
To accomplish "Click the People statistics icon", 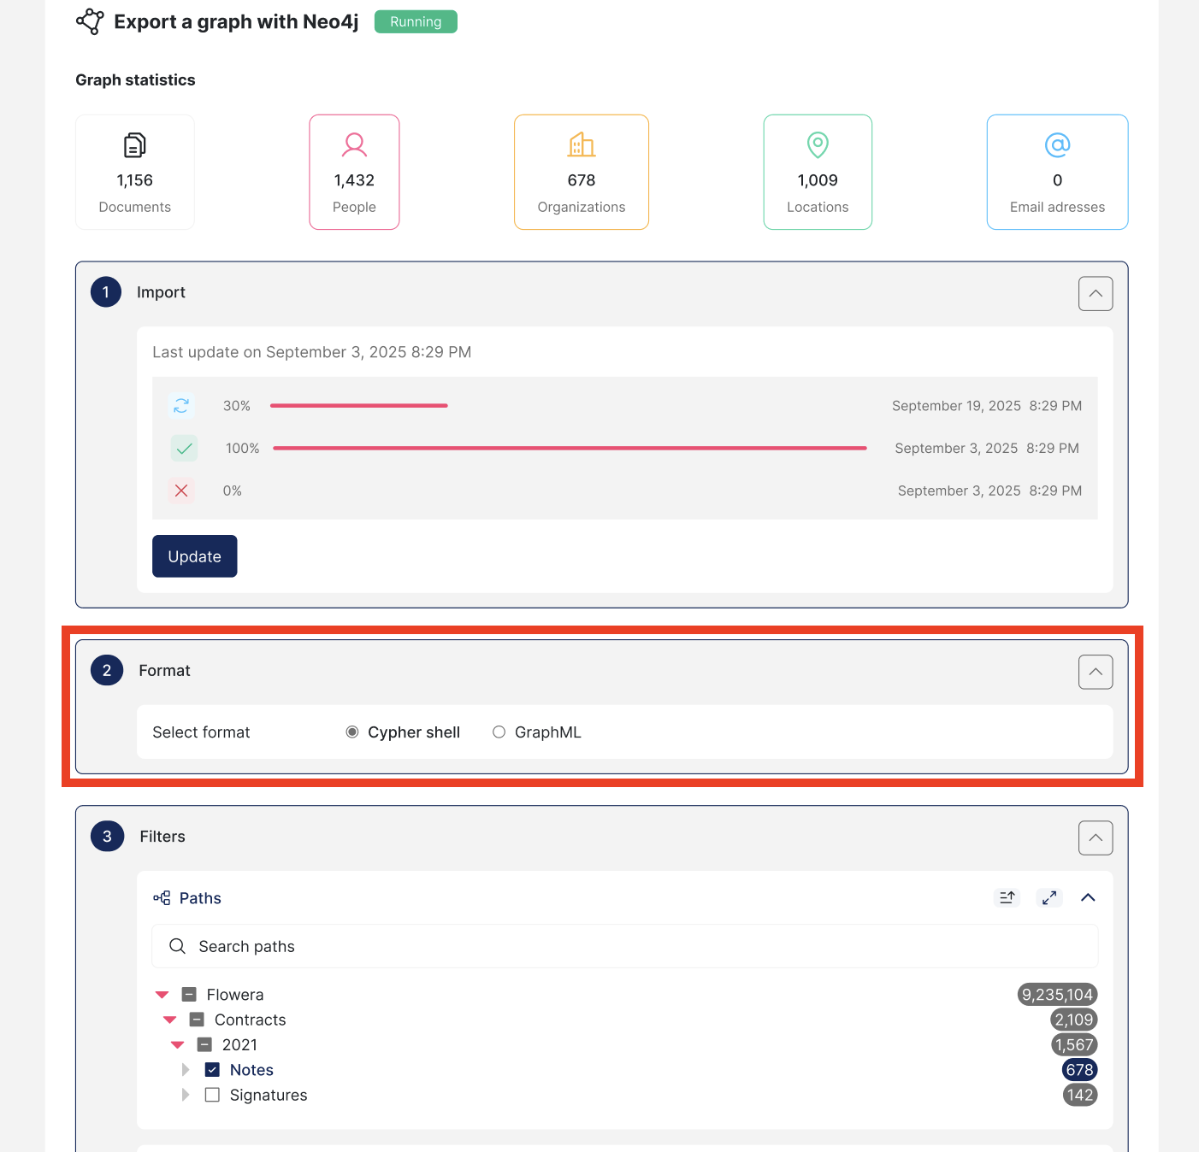I will pos(354,145).
